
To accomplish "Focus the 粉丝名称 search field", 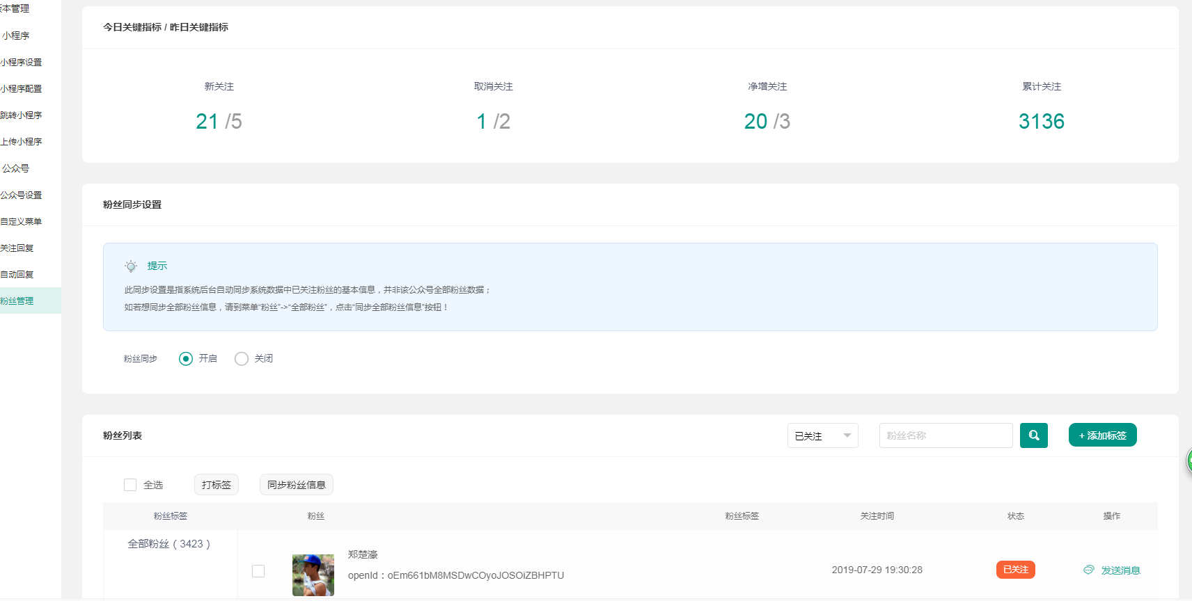I will pyautogui.click(x=946, y=435).
